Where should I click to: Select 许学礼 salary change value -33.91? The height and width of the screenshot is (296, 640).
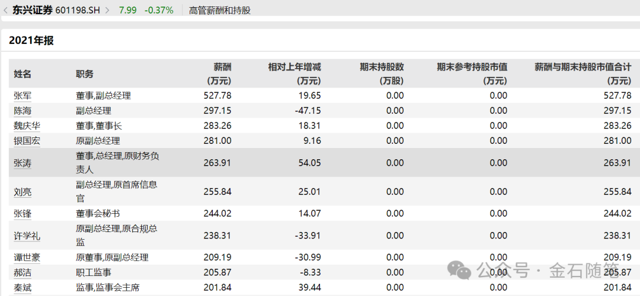(x=308, y=236)
